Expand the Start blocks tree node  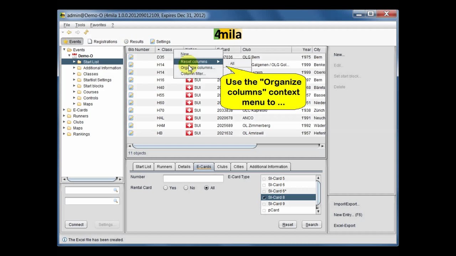point(74,86)
